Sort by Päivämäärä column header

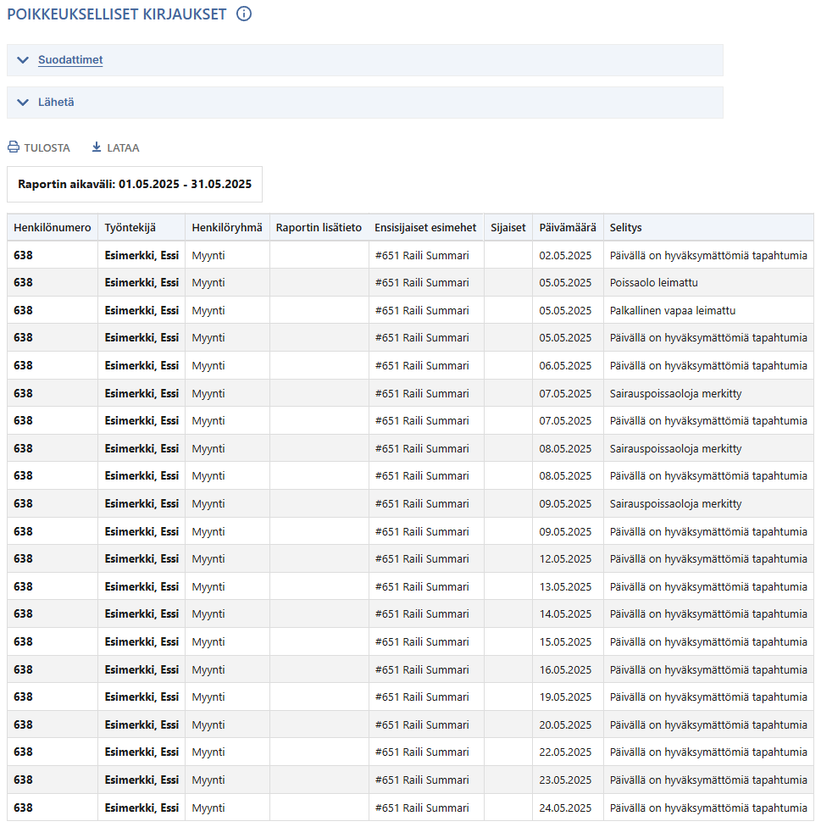568,227
